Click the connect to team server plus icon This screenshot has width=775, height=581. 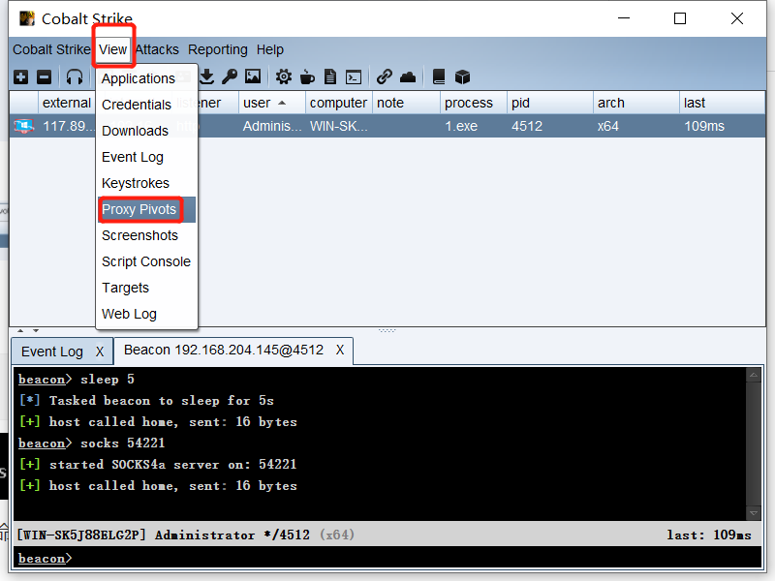[20, 77]
